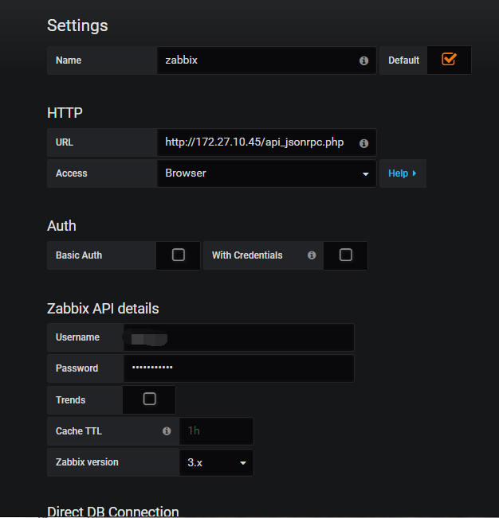Open the Zabbix version dropdown
The width and height of the screenshot is (499, 518).
point(216,462)
